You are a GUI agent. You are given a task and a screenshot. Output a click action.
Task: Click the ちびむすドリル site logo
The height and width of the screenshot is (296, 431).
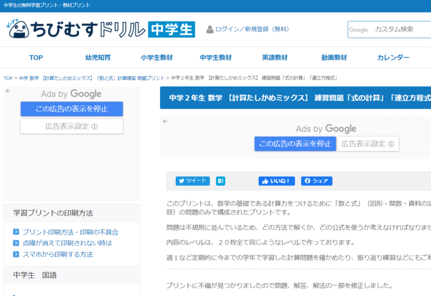coord(100,29)
